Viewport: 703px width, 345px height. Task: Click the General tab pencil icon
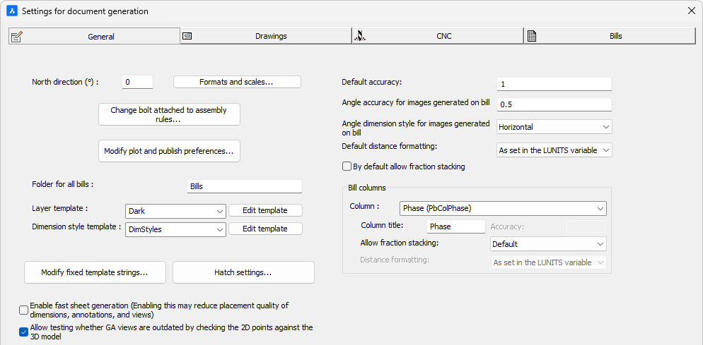[17, 37]
